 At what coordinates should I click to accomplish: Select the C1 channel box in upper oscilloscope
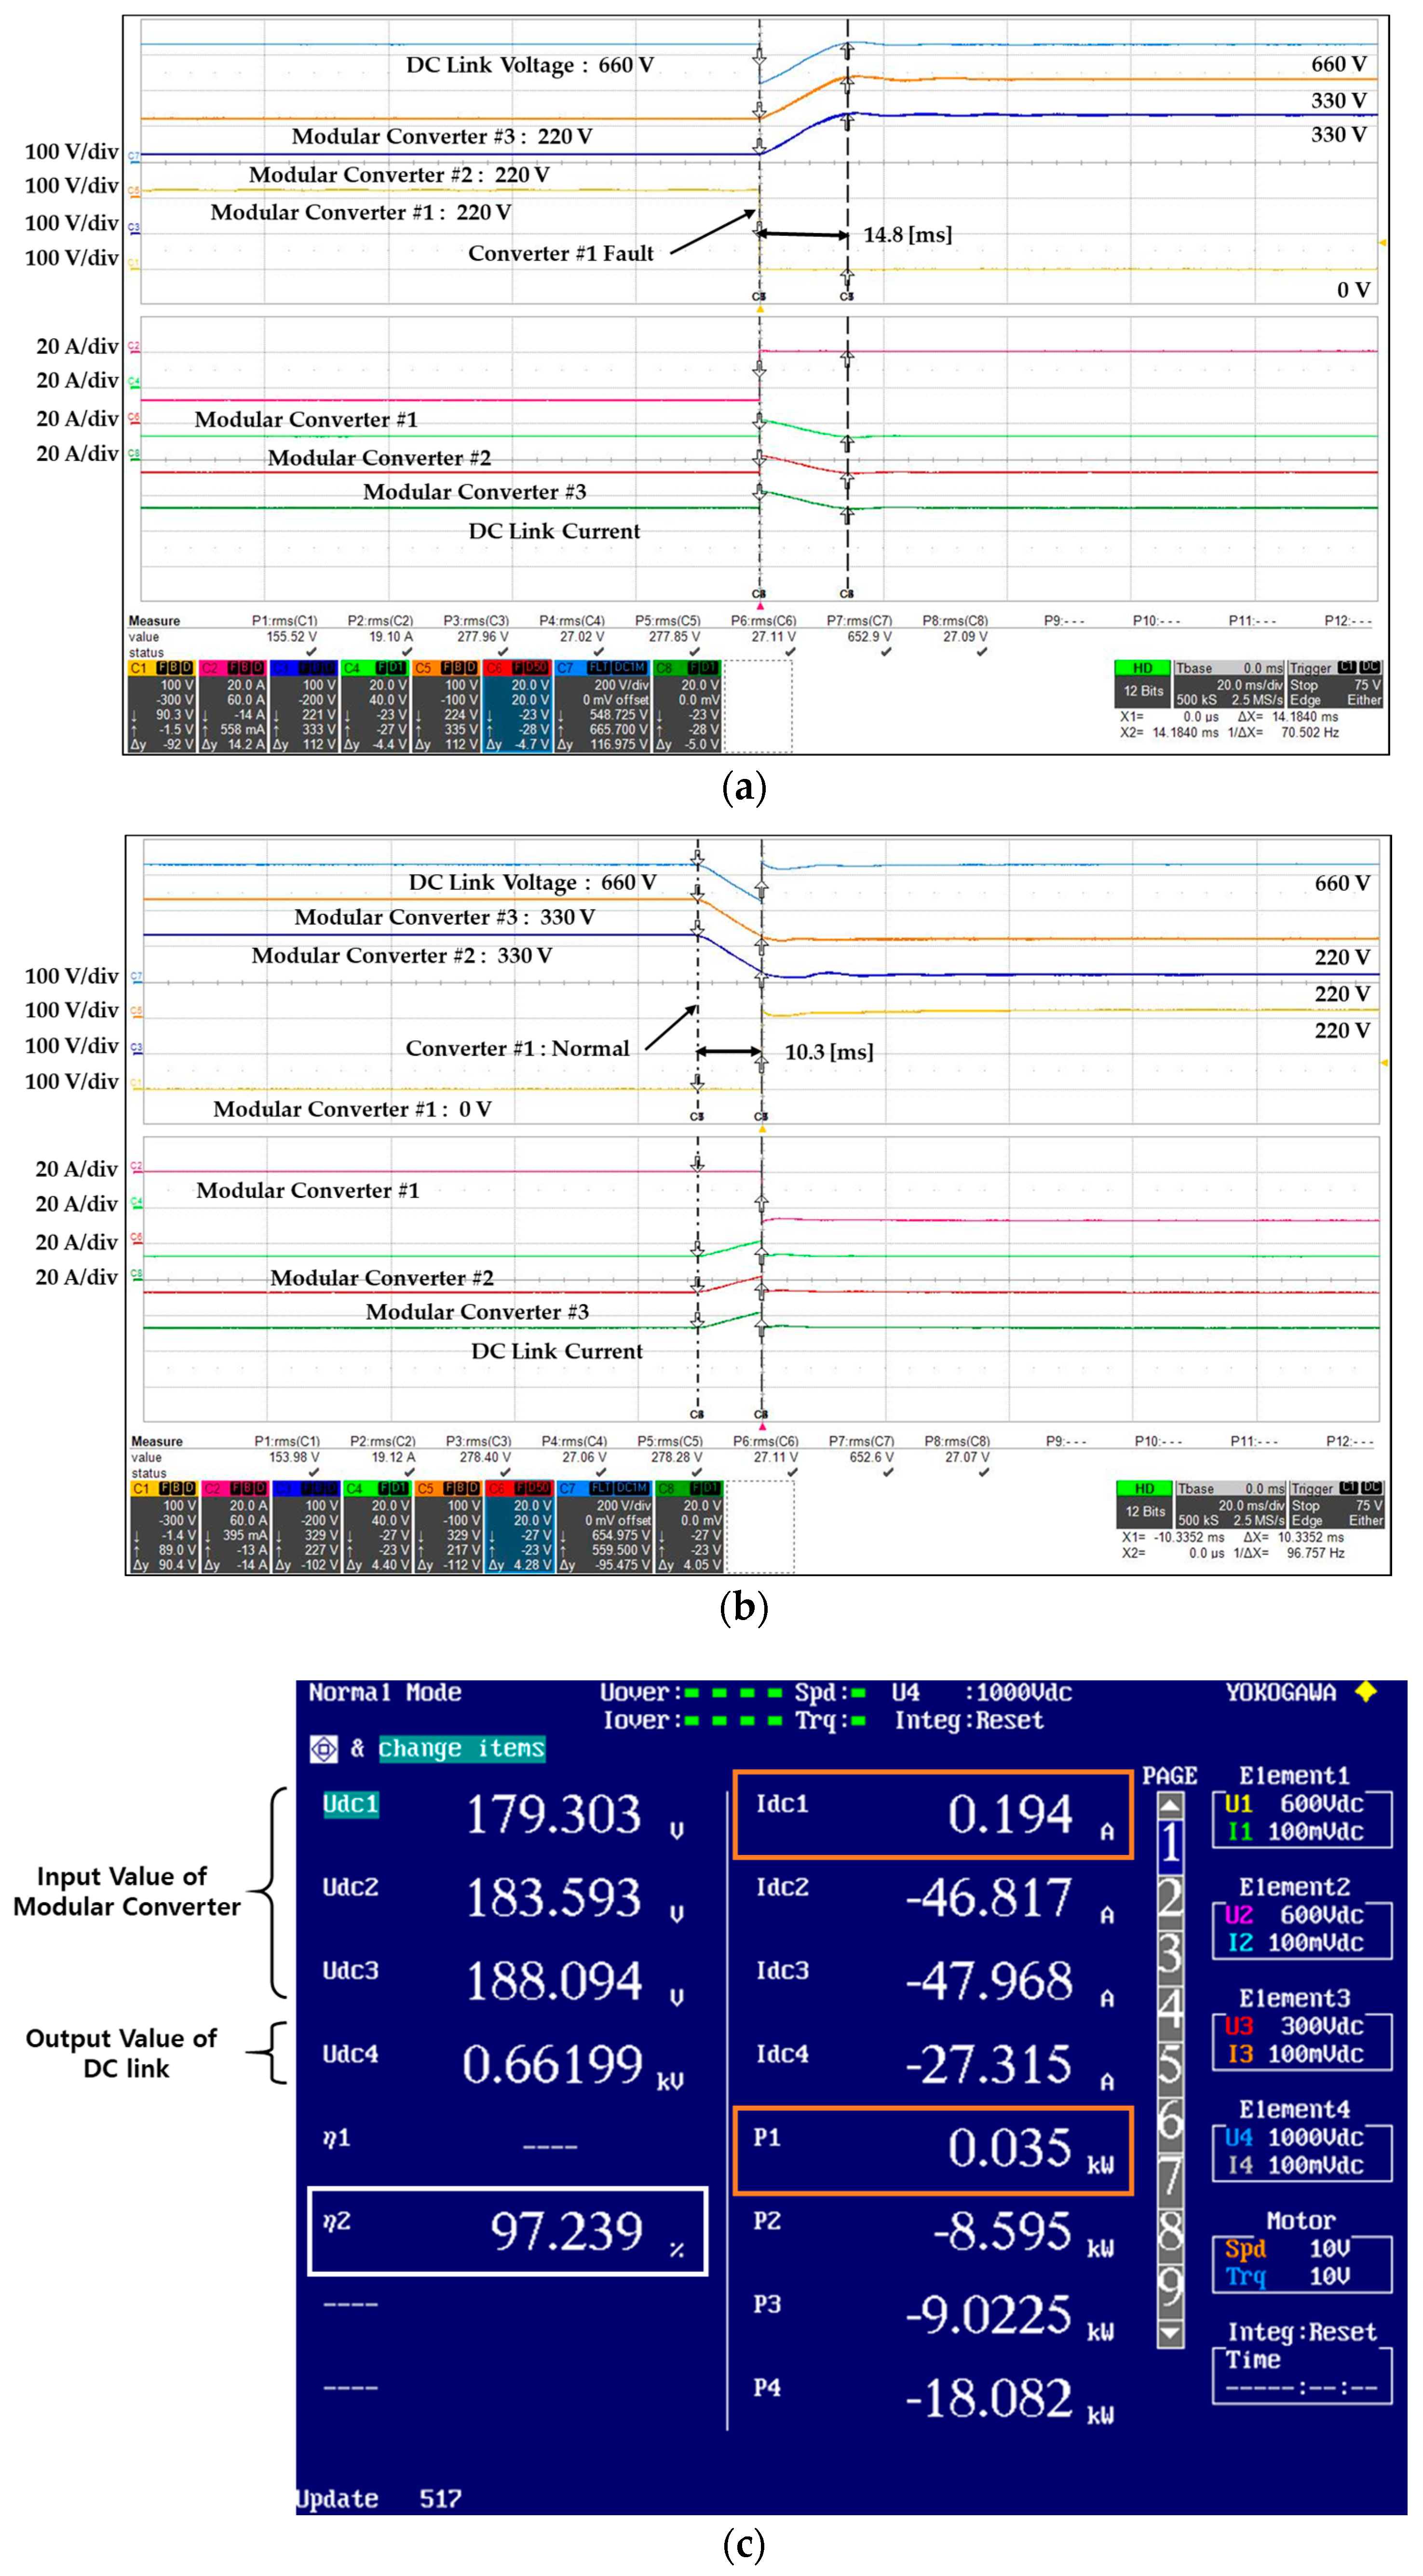[162, 706]
